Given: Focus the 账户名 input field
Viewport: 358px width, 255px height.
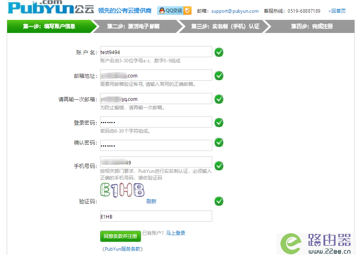Looking at the screenshot, I should click(x=156, y=52).
